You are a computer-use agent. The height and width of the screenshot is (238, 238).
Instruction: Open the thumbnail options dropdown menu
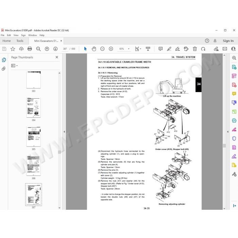15,66
